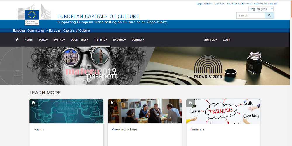Go to the Home menu item
Image resolution: width=292 pixels, height=146 pixels.
[28, 39]
